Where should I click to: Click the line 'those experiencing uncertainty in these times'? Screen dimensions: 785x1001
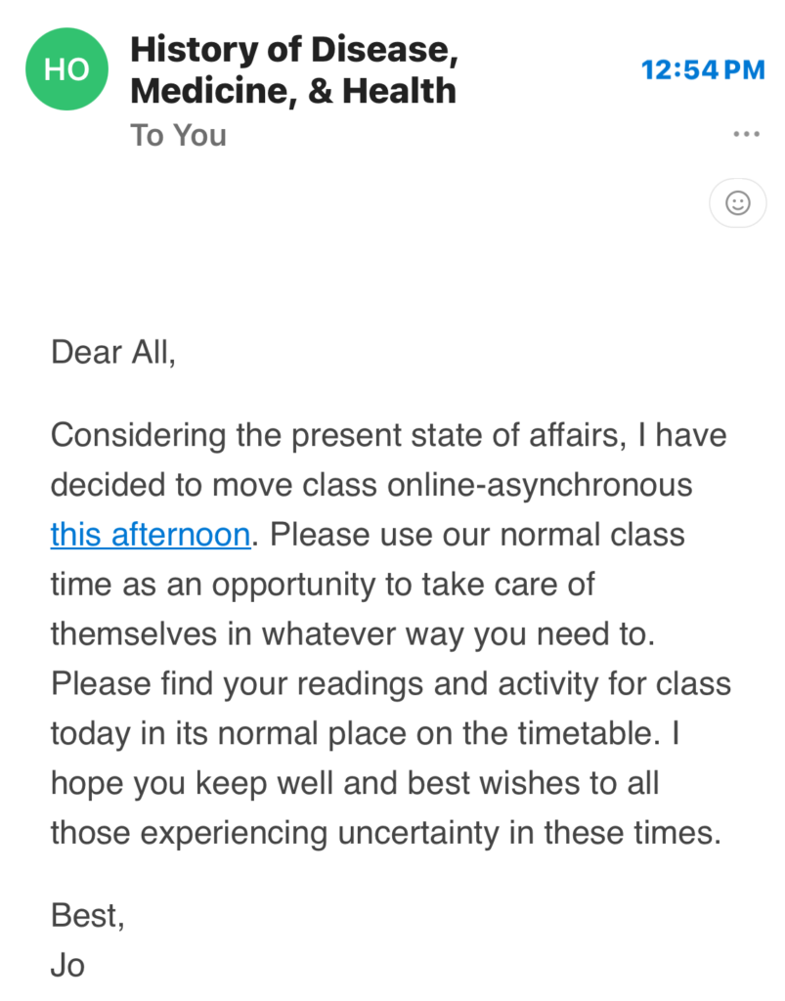[386, 833]
